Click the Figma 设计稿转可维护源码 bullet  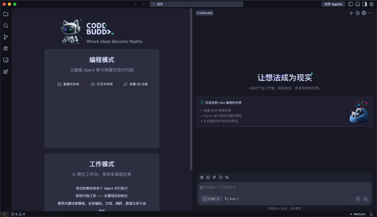[222, 116]
